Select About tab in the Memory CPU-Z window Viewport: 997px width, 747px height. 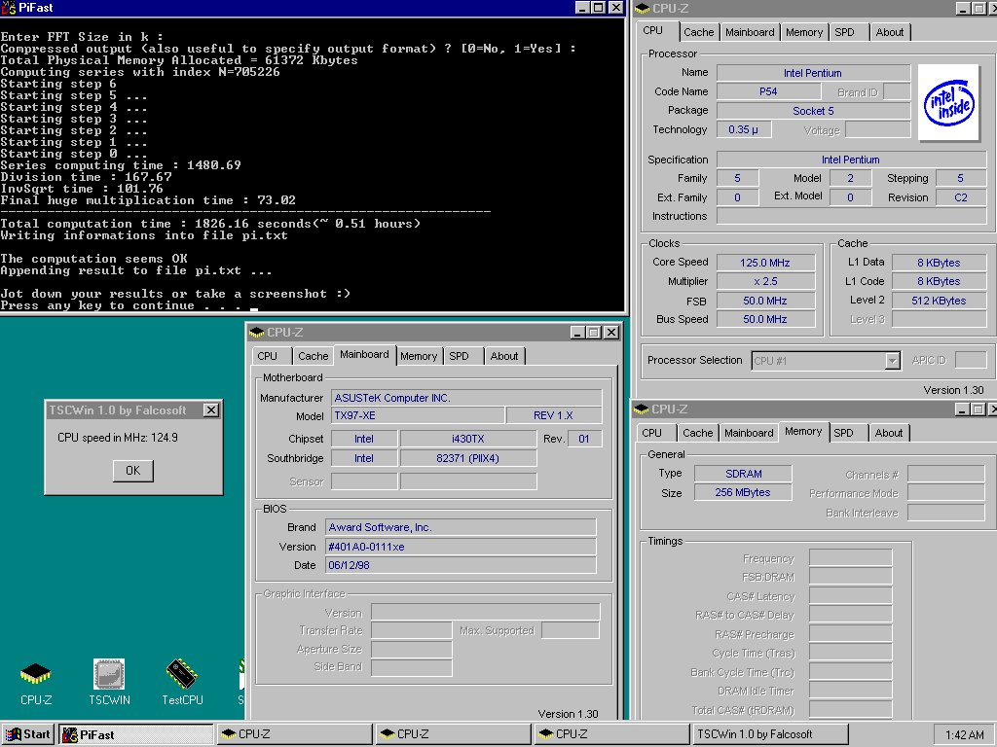888,433
